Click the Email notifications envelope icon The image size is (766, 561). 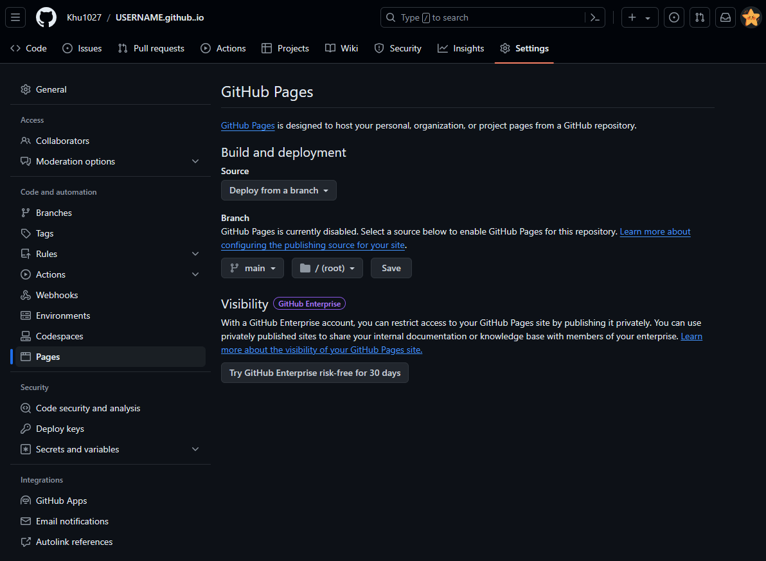click(x=26, y=521)
